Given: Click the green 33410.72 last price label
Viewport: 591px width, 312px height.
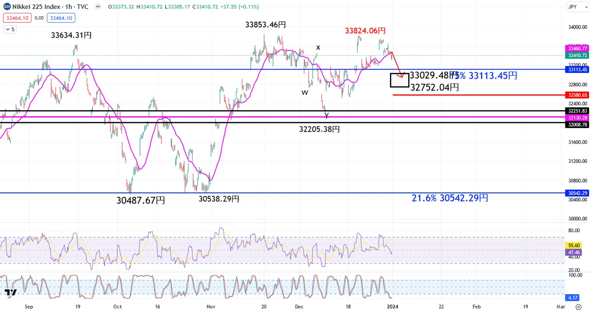Looking at the screenshot, I should point(577,56).
